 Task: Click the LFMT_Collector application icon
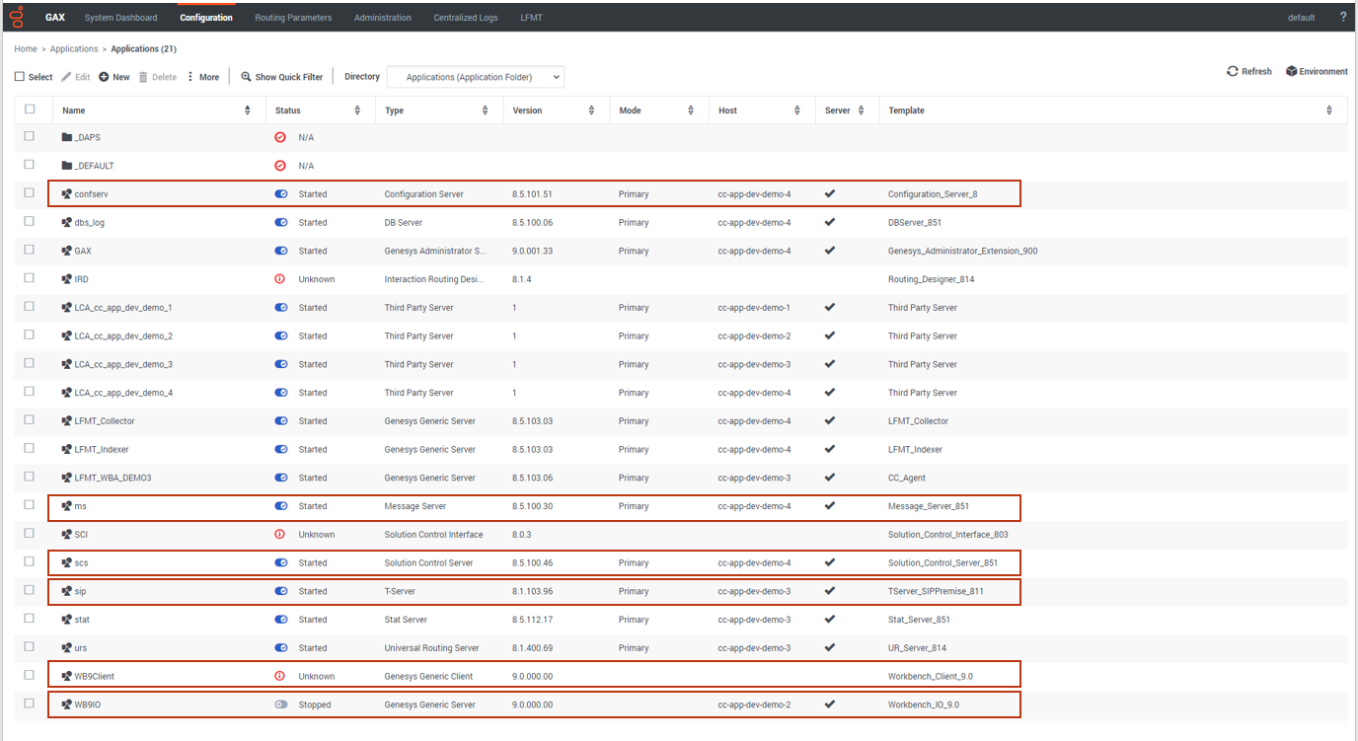pyautogui.click(x=67, y=421)
